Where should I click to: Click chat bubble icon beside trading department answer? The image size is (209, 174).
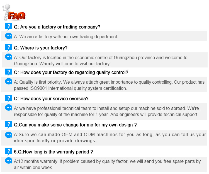pyautogui.click(x=9, y=36)
